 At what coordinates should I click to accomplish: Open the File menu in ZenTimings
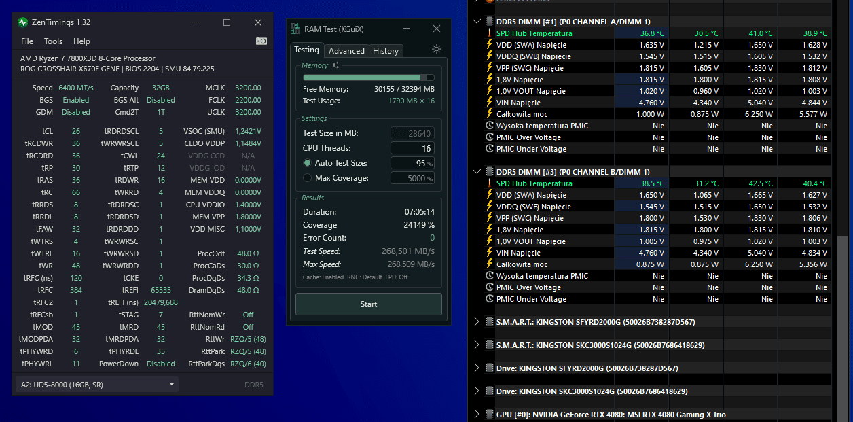[27, 41]
